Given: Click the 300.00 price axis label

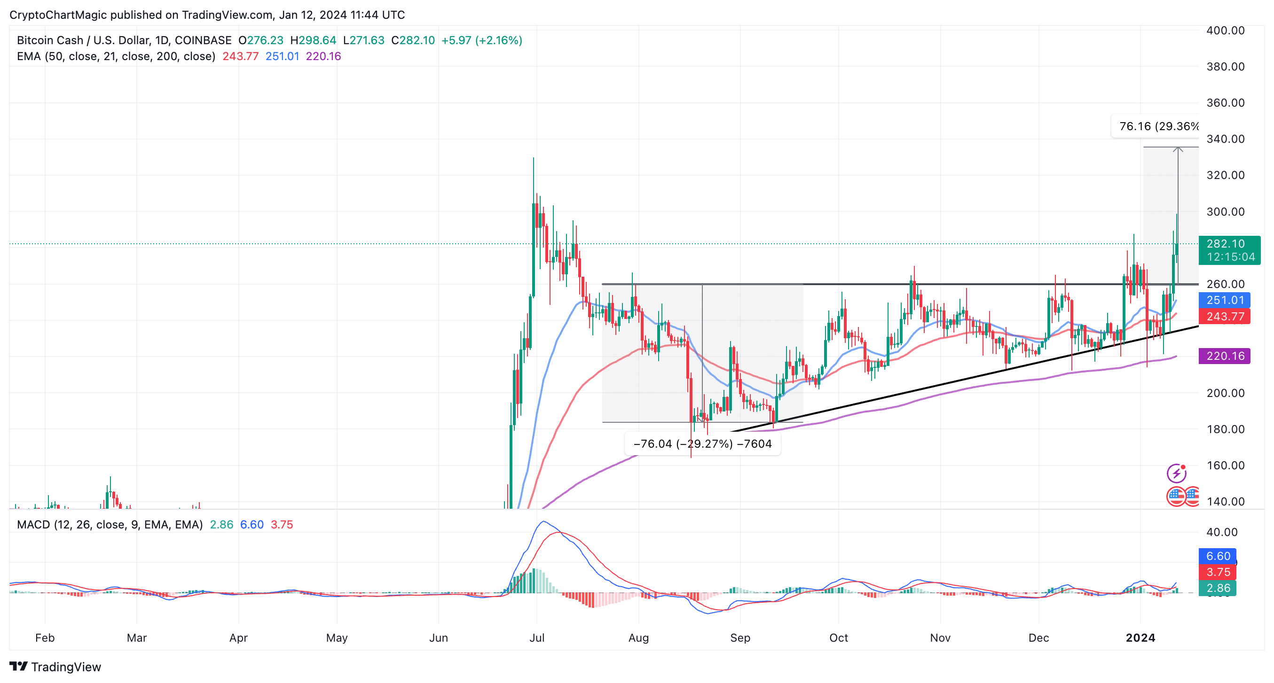Looking at the screenshot, I should [1226, 211].
